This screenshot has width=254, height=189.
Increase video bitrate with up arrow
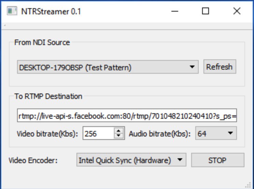click(x=118, y=131)
